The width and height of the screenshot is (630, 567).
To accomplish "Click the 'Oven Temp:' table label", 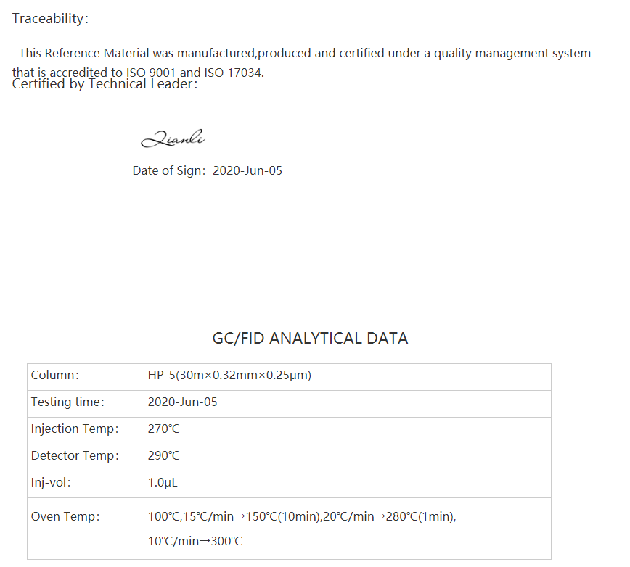I will coord(65,516).
